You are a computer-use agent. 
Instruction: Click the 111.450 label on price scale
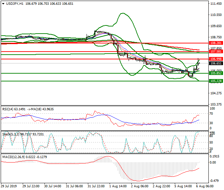point(216,4)
